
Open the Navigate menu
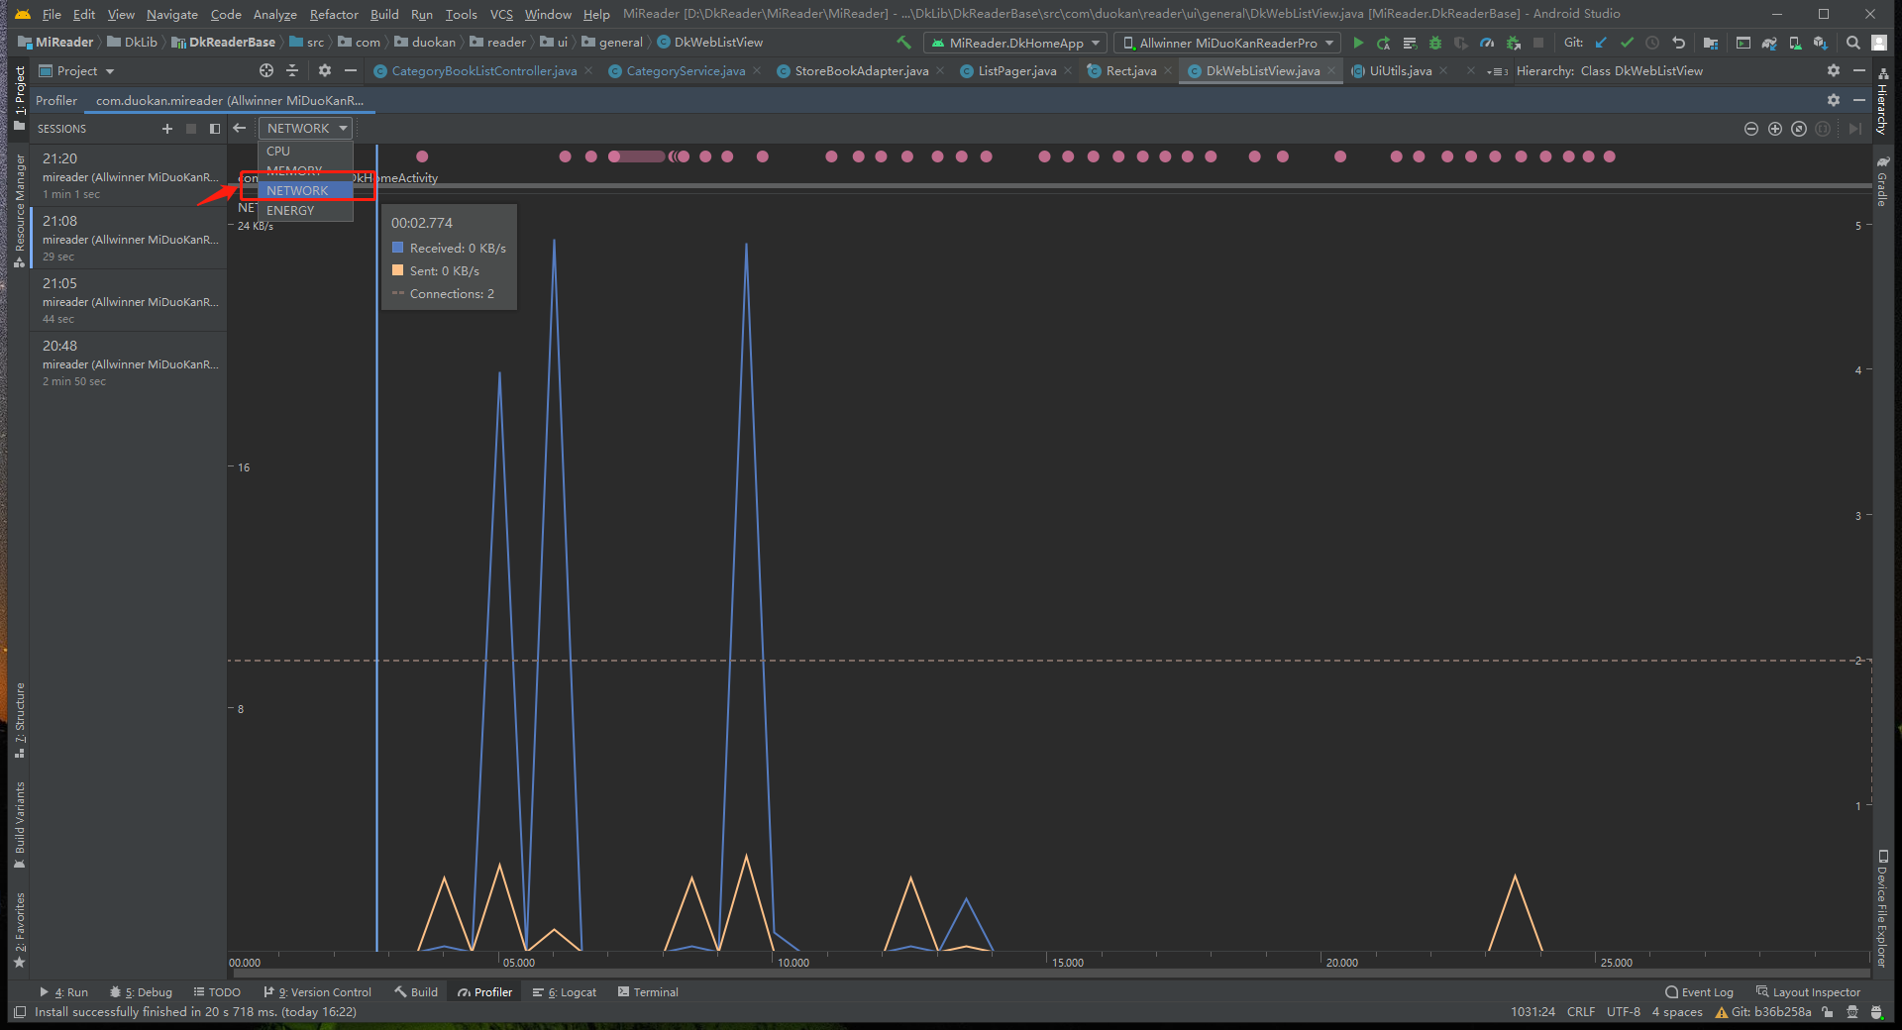tap(171, 14)
